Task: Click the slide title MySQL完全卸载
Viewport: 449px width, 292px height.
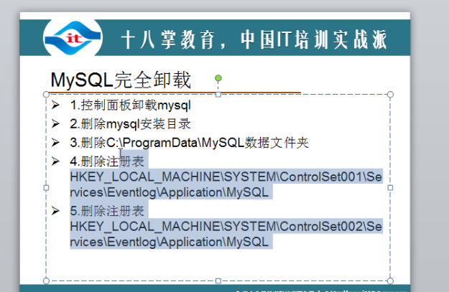Action: 121,80
